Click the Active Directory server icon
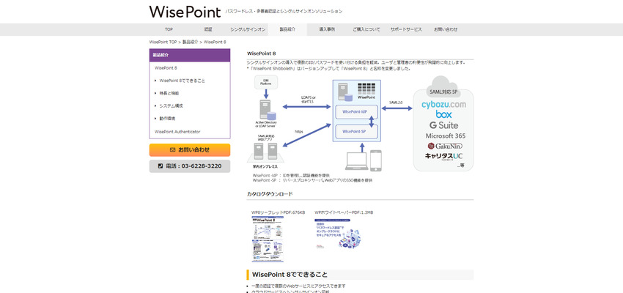 pyautogui.click(x=268, y=110)
